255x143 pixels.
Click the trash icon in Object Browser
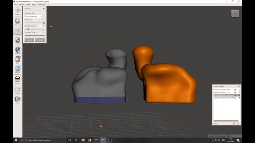click(238, 124)
